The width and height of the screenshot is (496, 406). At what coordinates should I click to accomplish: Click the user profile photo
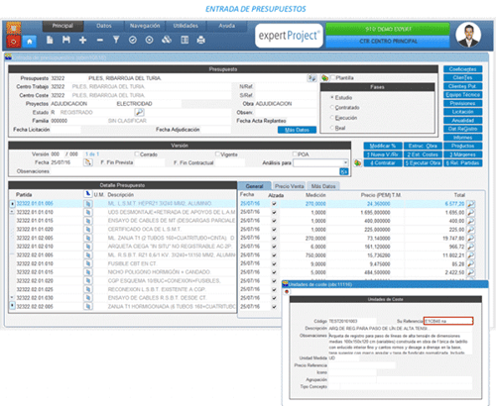(468, 35)
